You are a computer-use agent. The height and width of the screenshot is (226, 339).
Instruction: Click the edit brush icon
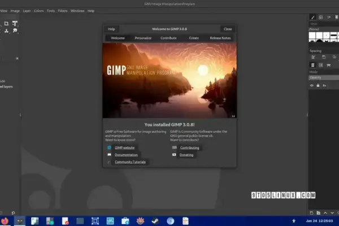click(x=313, y=57)
